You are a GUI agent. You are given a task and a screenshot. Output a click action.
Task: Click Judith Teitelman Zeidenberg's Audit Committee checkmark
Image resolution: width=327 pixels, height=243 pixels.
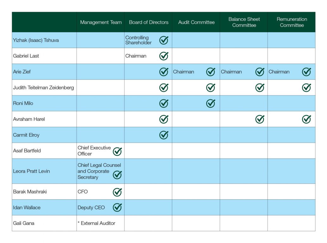click(x=211, y=87)
